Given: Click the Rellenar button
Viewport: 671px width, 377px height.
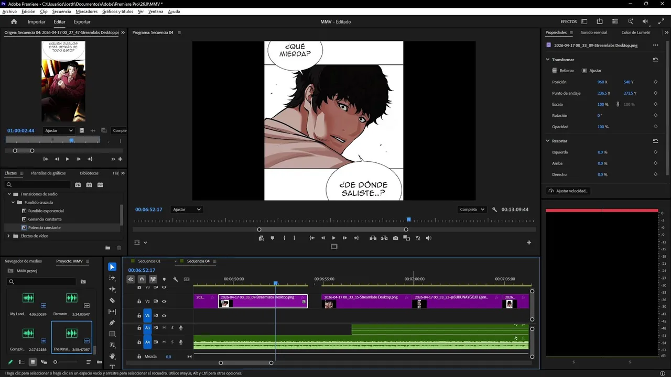Looking at the screenshot, I should [563, 71].
